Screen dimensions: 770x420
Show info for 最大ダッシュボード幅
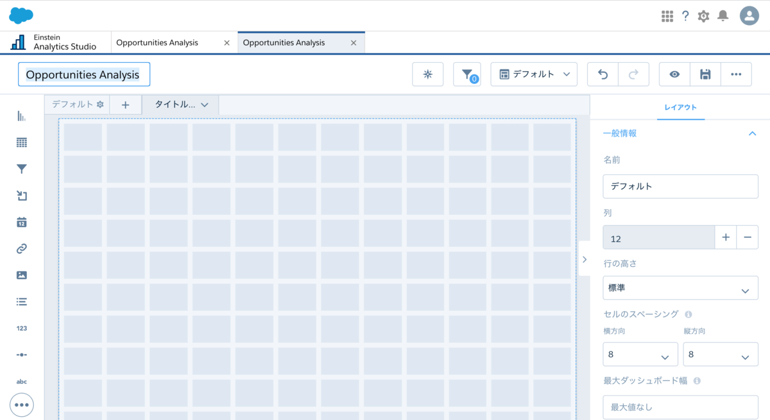[697, 380]
